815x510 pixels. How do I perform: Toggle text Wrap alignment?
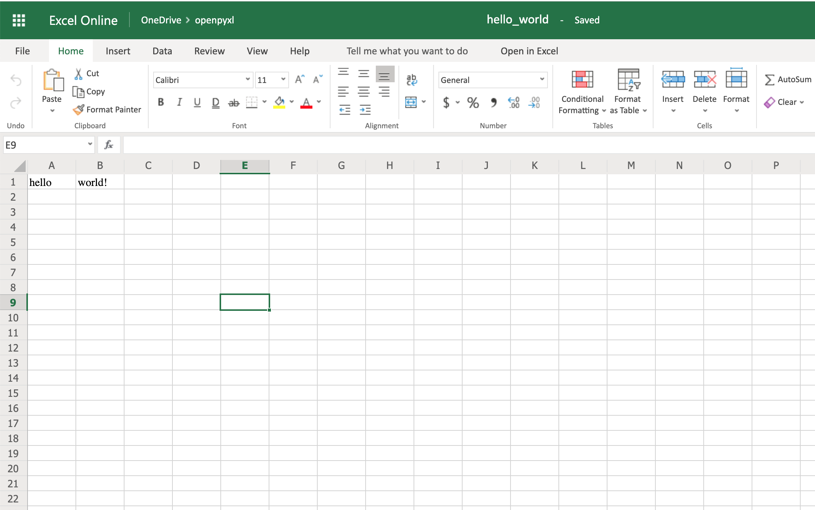pos(411,79)
